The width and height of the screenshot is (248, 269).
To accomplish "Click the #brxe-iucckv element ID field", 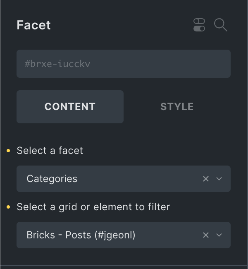I will (x=123, y=64).
